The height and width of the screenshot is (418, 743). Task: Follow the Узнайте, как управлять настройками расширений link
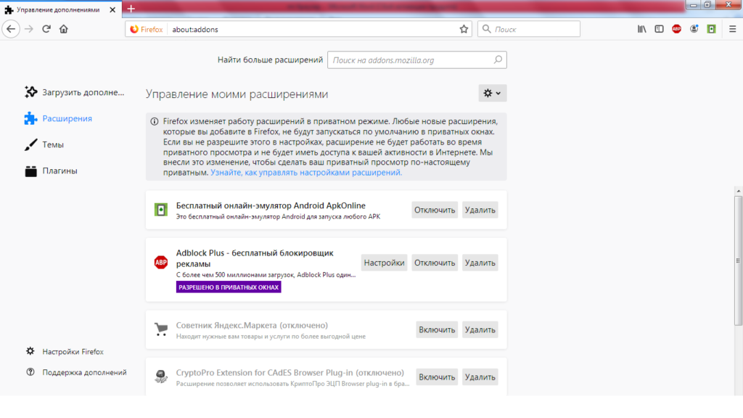tap(306, 173)
